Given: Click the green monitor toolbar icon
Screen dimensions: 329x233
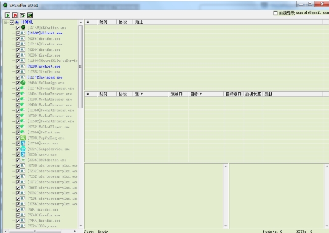Looking at the screenshot, I should pos(30,15).
